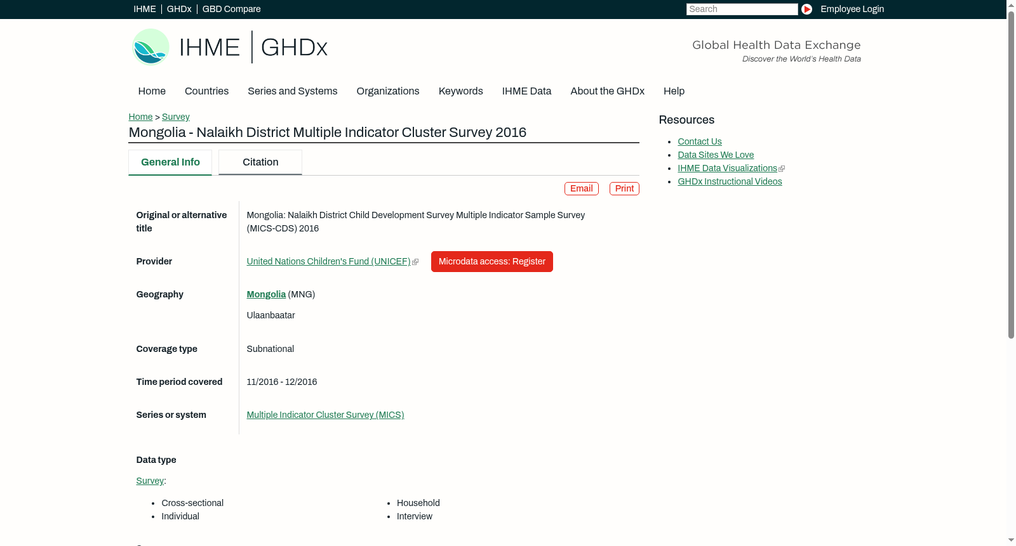The image size is (1016, 546).
Task: Click the Ulaanbaatar geography text
Action: (271, 315)
